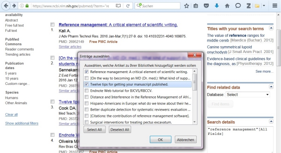Open The value of reference ranges link
This screenshot has height=153, width=281.
pos(236,37)
